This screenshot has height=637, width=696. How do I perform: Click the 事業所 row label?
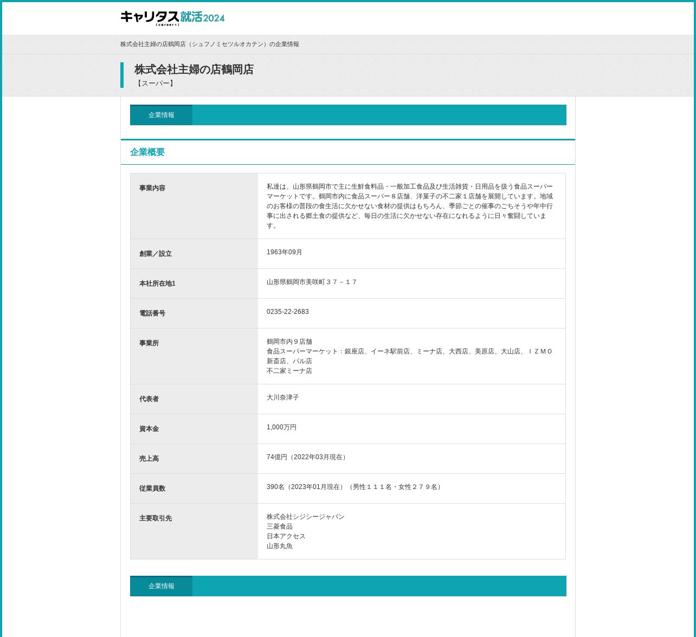(x=149, y=343)
